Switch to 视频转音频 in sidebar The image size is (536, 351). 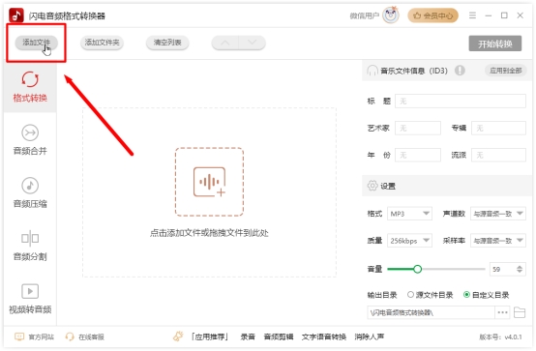click(x=30, y=299)
